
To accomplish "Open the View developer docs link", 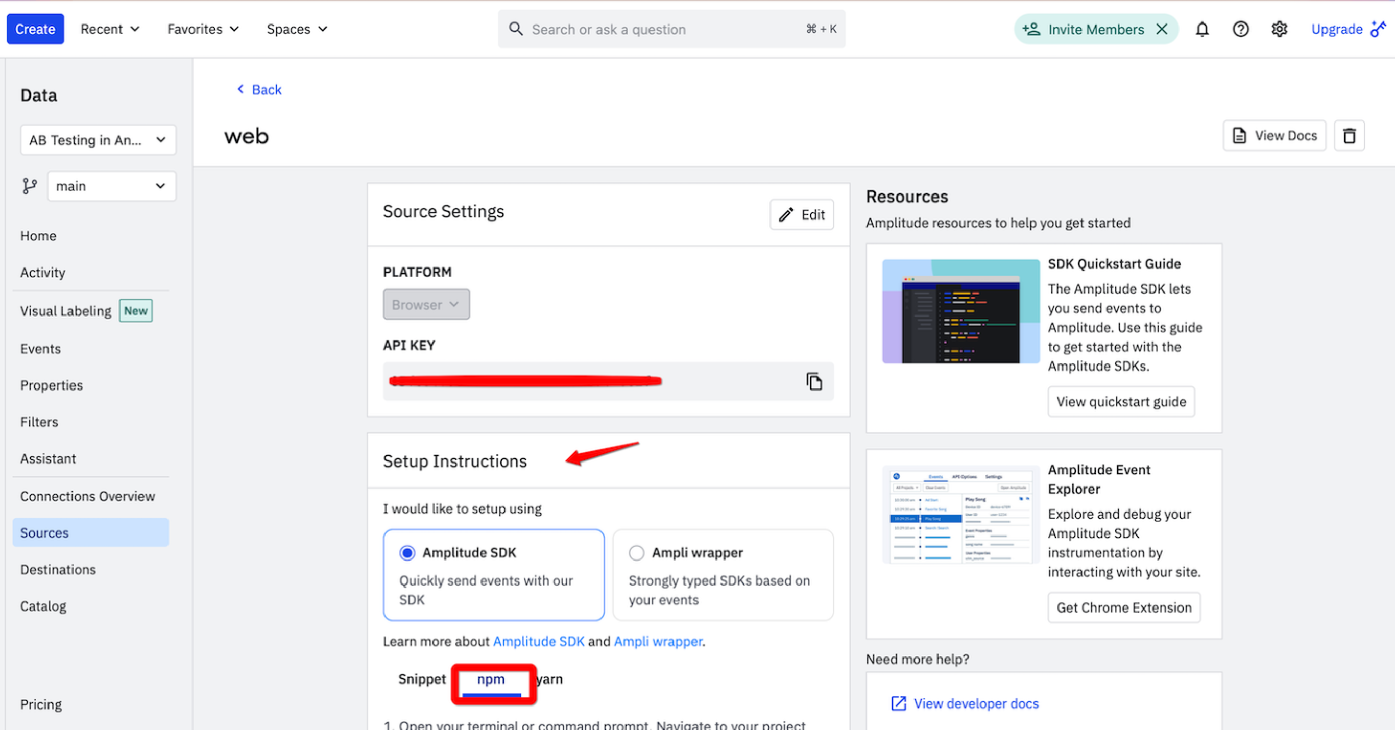I will click(x=975, y=703).
